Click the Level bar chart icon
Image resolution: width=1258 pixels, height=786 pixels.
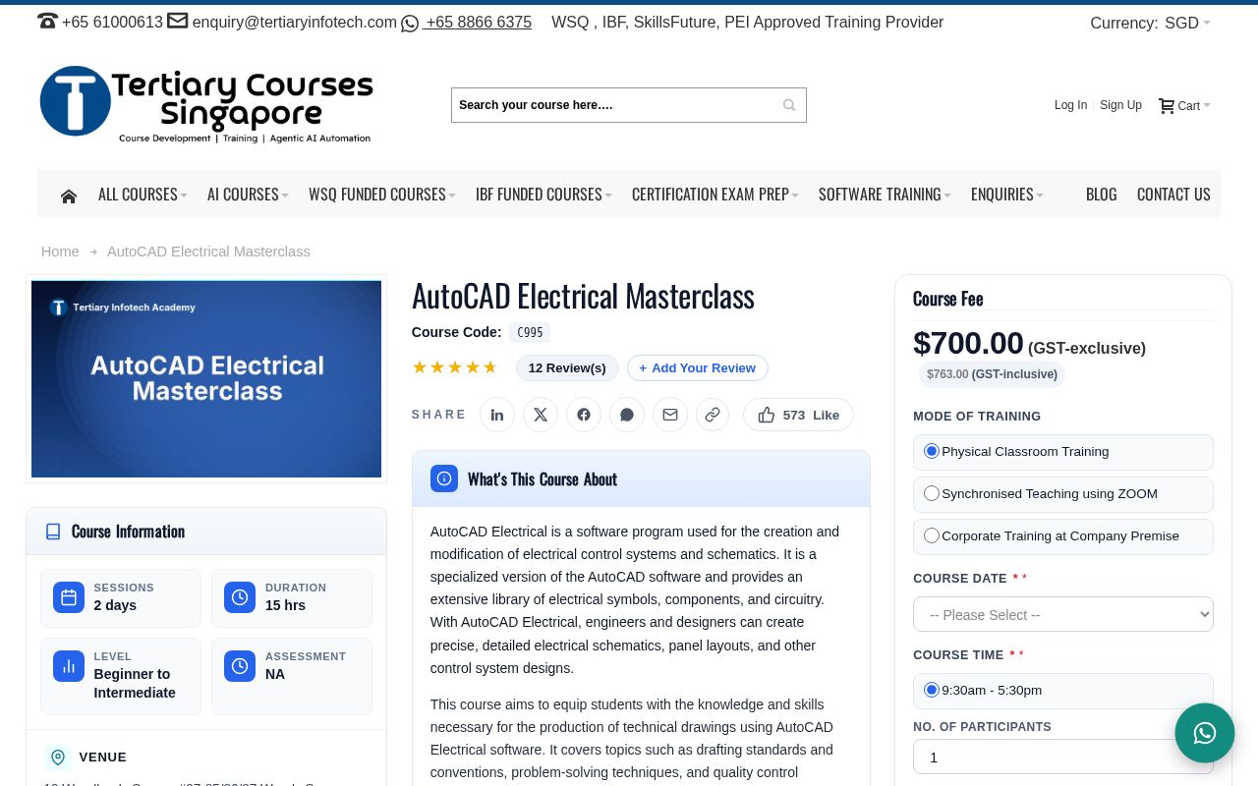(69, 666)
